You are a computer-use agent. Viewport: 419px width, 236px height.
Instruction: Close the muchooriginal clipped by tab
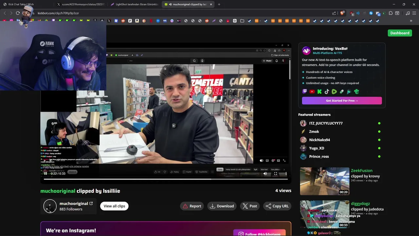click(211, 4)
